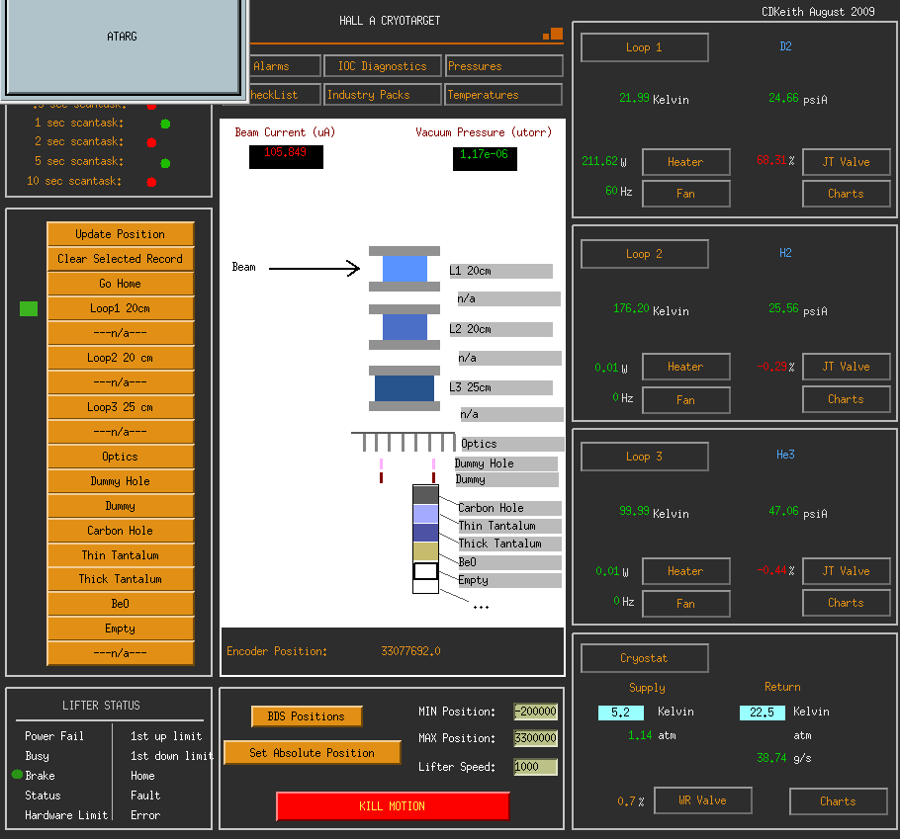This screenshot has height=839, width=900.
Task: Select the Dummy Hole position button
Action: tap(121, 480)
